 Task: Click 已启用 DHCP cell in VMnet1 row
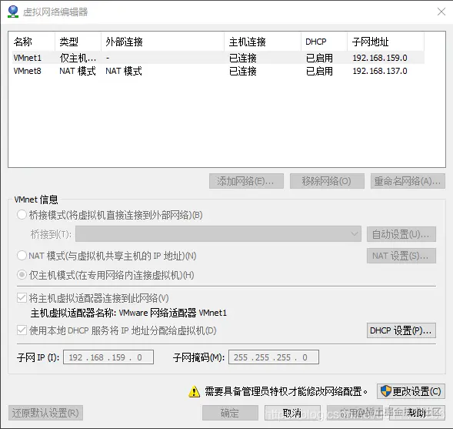pyautogui.click(x=319, y=58)
